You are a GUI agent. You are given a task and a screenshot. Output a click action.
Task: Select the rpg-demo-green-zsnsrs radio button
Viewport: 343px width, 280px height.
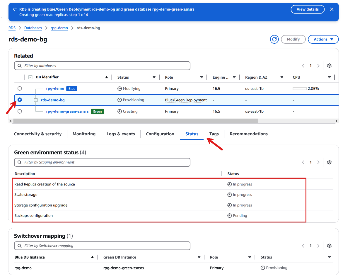point(20,111)
